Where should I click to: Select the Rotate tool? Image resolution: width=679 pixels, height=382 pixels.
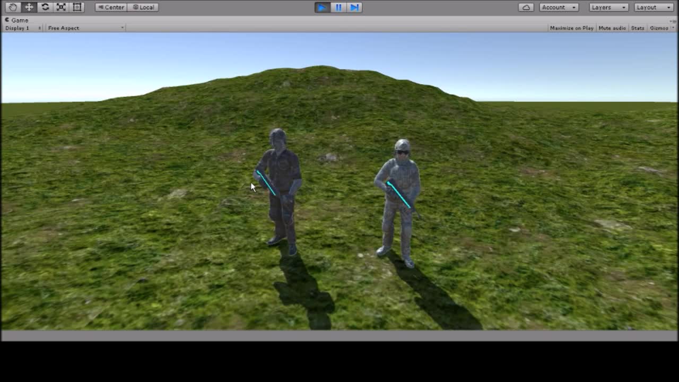pos(45,7)
